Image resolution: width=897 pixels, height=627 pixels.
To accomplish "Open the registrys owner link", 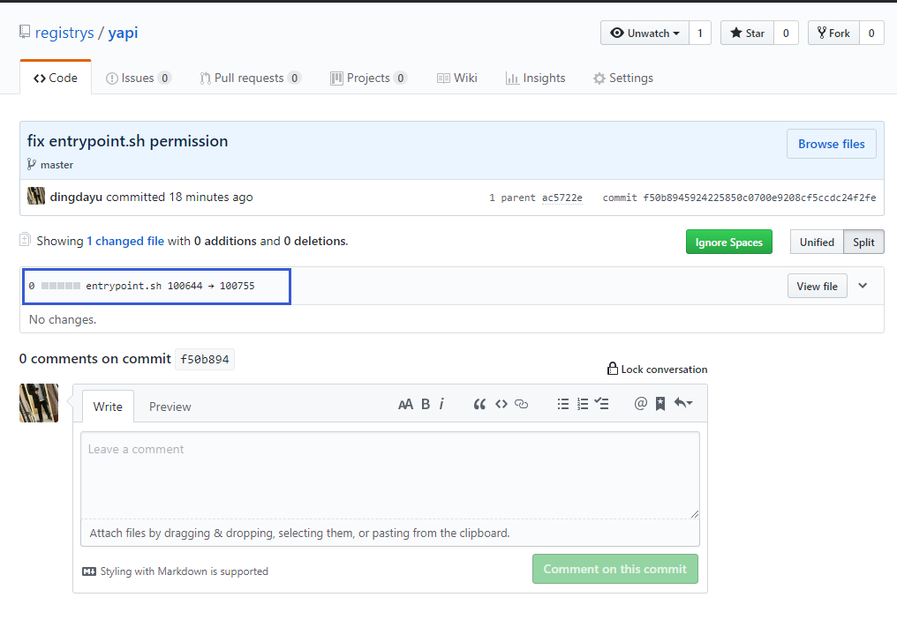I will point(64,33).
